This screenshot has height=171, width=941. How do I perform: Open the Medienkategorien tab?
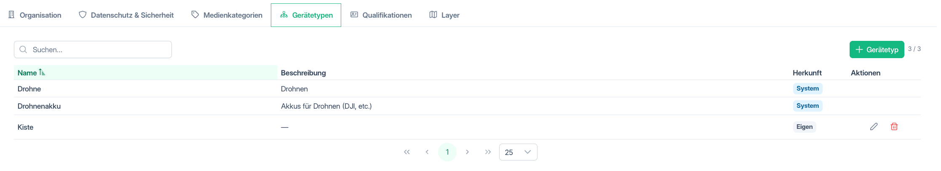point(227,15)
